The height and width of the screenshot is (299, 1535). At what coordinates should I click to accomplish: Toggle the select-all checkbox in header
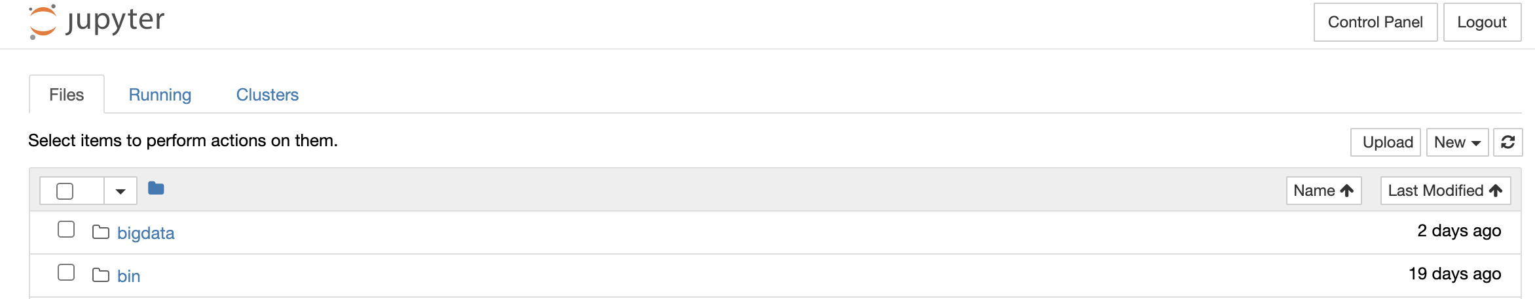(65, 191)
